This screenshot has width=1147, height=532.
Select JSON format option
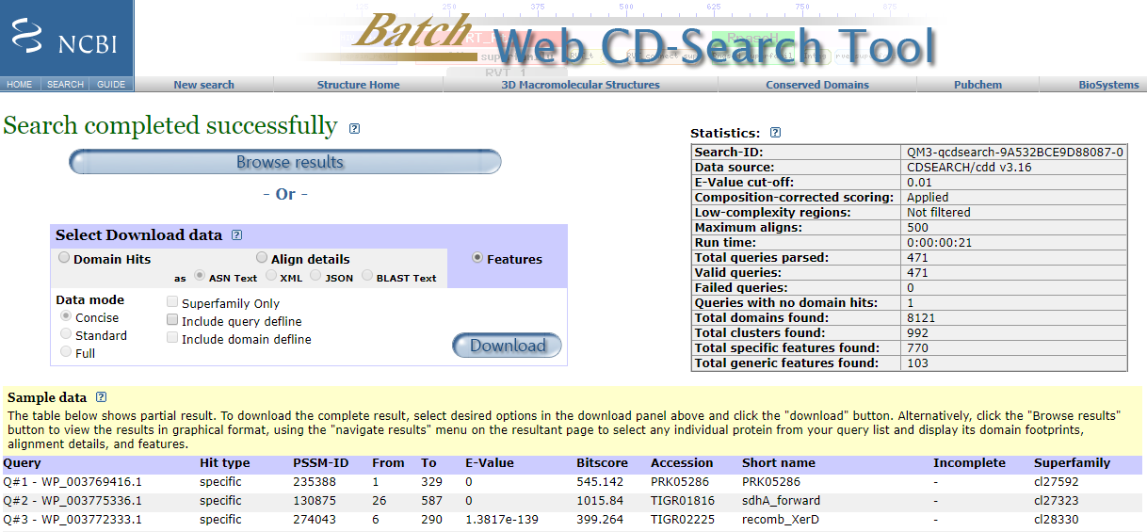[315, 277]
